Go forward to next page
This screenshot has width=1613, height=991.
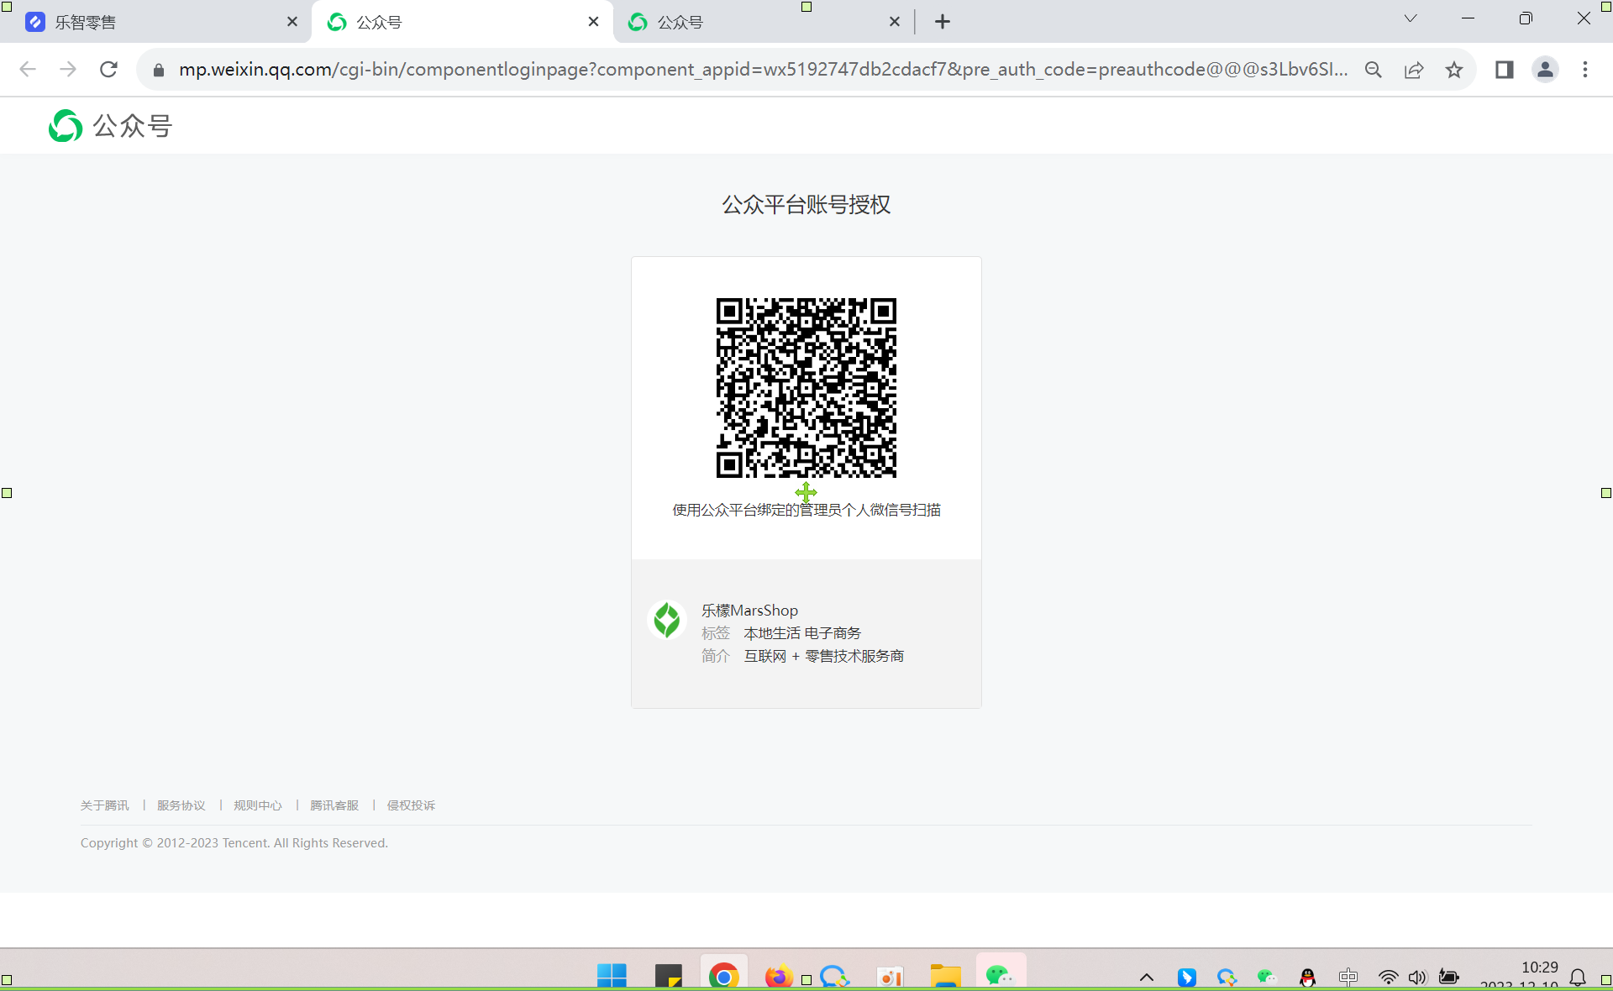pos(68,70)
